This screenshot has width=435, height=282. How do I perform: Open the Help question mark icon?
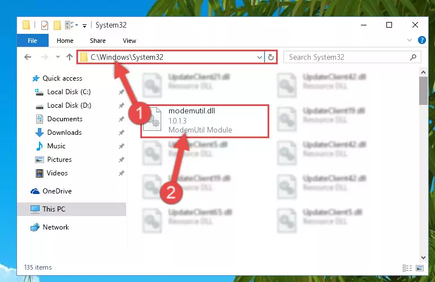point(421,41)
